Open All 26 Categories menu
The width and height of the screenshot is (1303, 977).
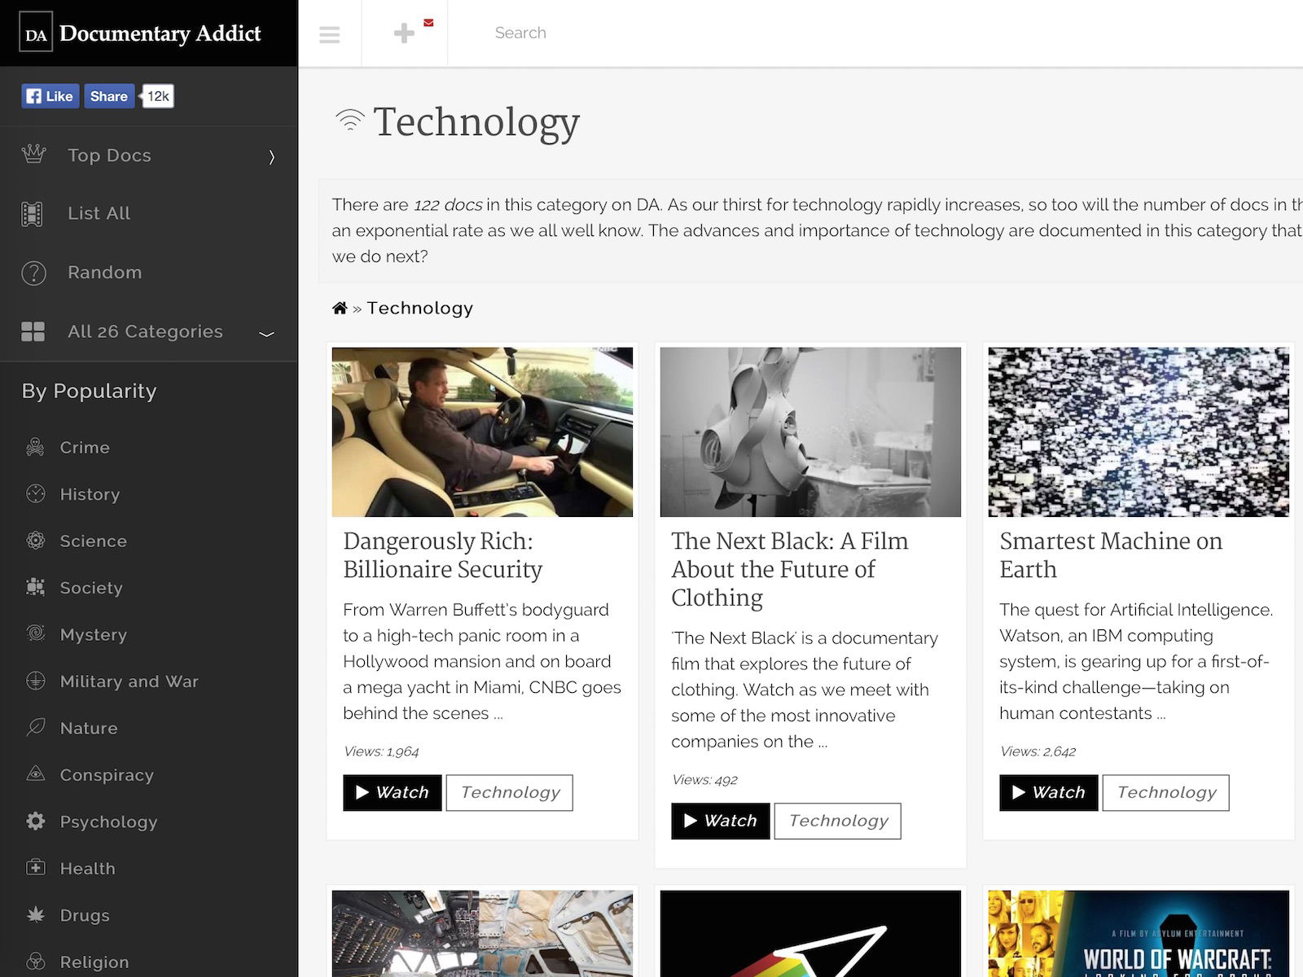(145, 331)
